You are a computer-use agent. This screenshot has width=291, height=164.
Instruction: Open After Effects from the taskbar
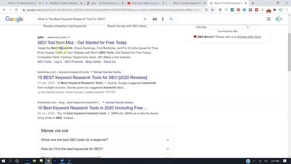[x=55, y=161]
